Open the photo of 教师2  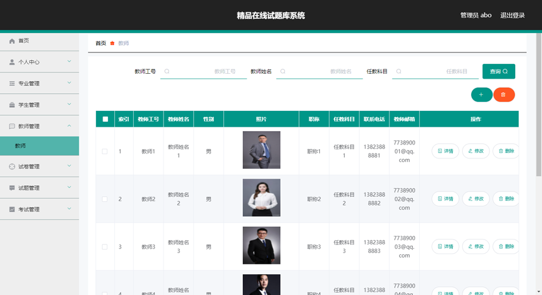(261, 197)
